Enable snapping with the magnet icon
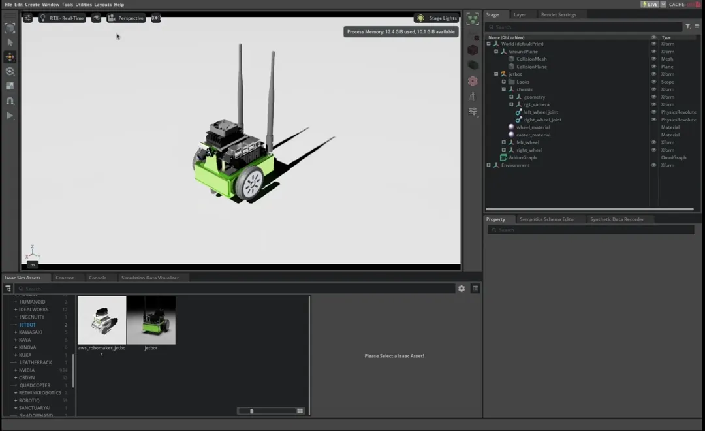Image resolution: width=705 pixels, height=431 pixels. [x=10, y=99]
